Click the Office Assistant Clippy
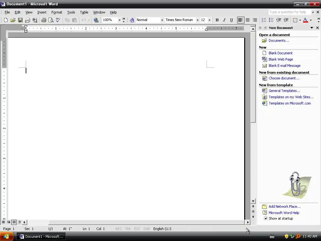321x241 pixels. pyautogui.click(x=297, y=185)
